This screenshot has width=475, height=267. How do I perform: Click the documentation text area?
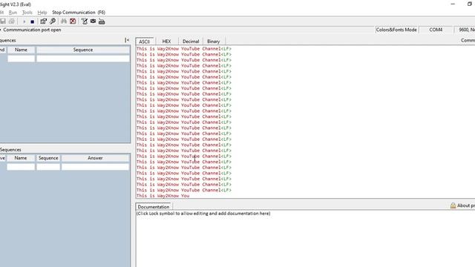[x=305, y=239]
